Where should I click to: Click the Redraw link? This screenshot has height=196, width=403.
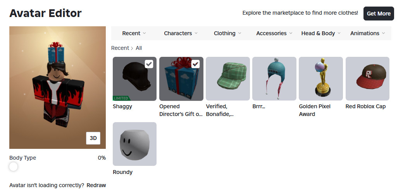tap(96, 185)
